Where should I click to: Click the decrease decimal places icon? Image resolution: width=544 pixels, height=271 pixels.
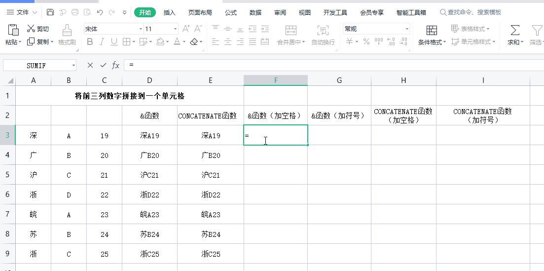pyautogui.click(x=403, y=41)
